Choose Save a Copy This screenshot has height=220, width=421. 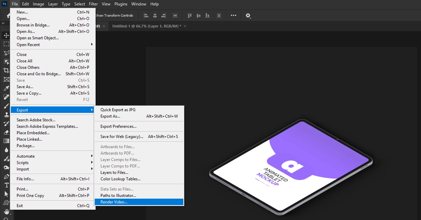[53, 93]
